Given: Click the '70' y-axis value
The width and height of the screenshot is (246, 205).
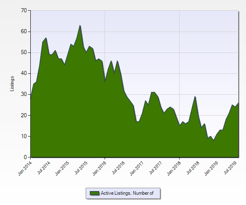Looking at the screenshot, I should point(24,11).
